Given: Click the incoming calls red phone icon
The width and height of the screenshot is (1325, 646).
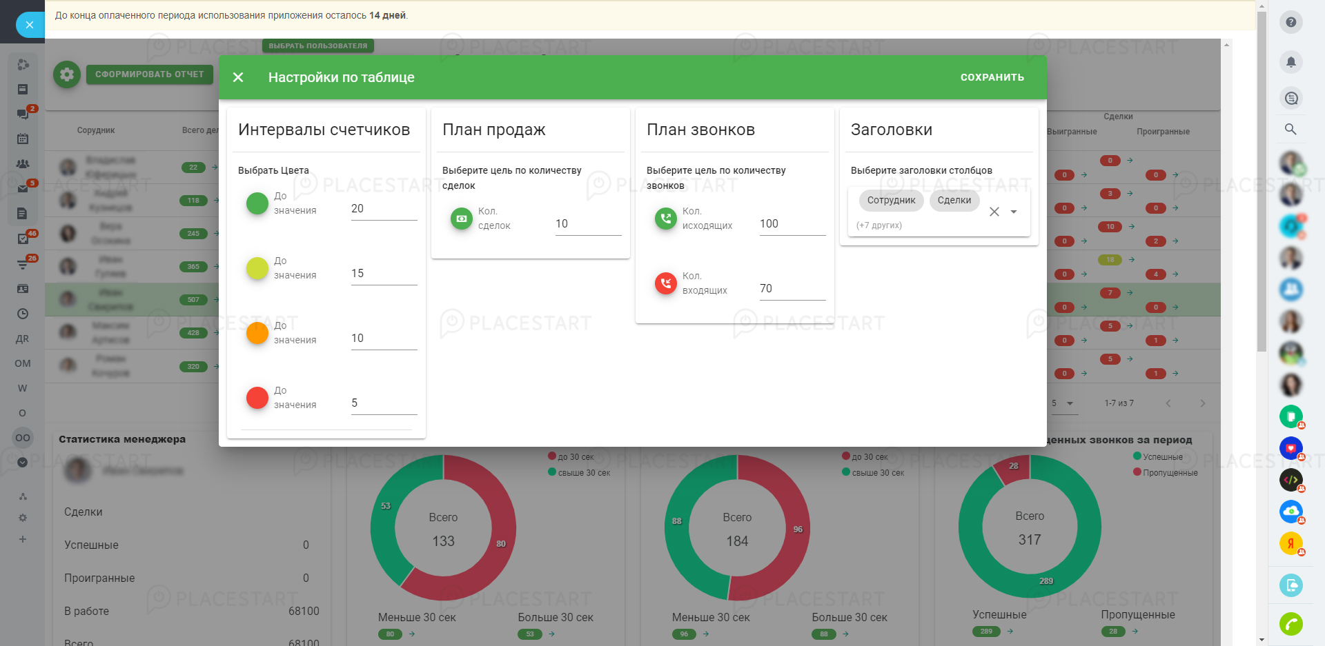Looking at the screenshot, I should [666, 283].
